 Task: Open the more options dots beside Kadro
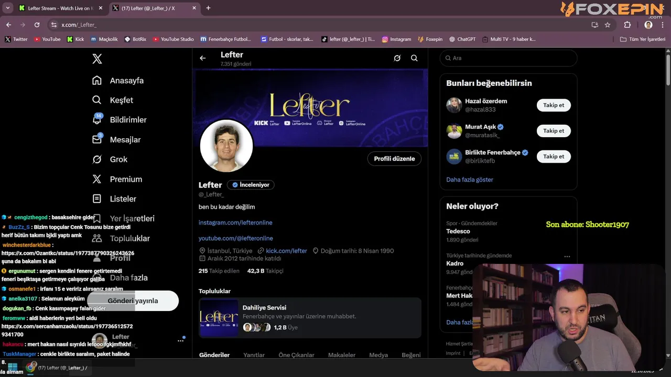click(567, 257)
